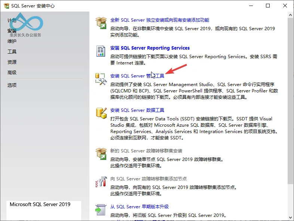The width and height of the screenshot is (294, 221).
Task: Open 安装 SQL Server 数据工具 link
Action: 137,110
